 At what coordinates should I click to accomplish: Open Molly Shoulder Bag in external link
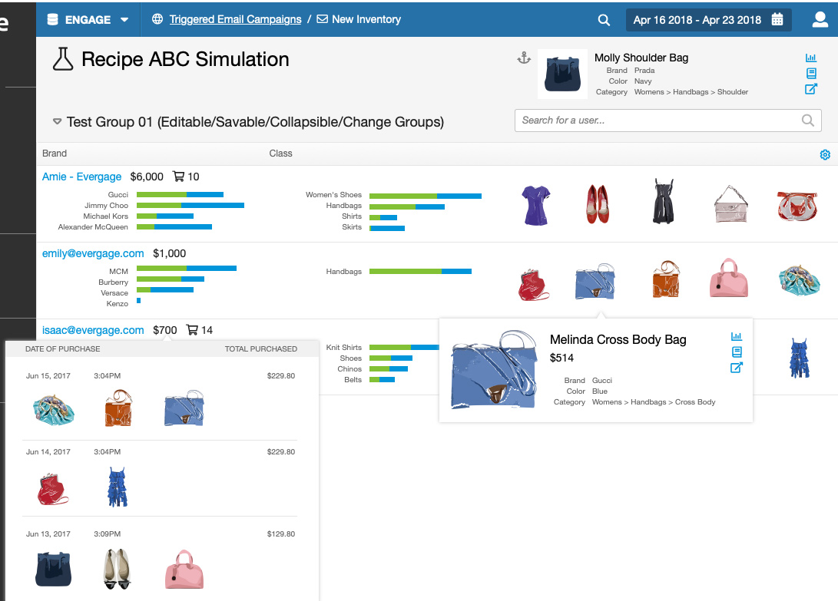coord(811,89)
